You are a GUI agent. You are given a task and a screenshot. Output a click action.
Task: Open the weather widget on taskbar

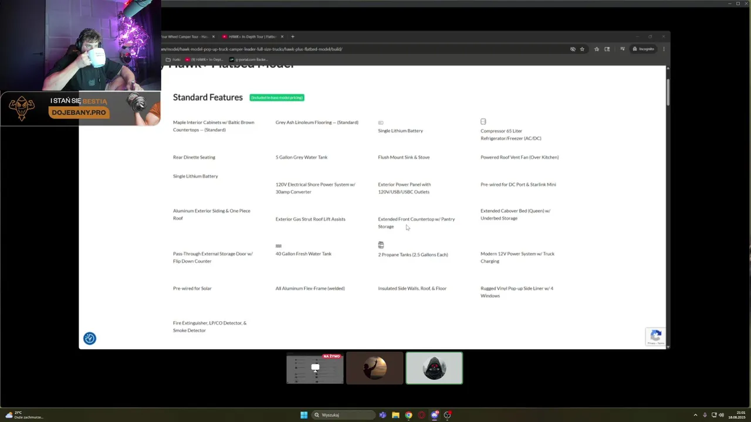23,415
